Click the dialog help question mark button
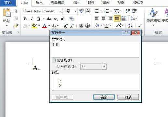The width and height of the screenshot is (168, 117). 126,32
